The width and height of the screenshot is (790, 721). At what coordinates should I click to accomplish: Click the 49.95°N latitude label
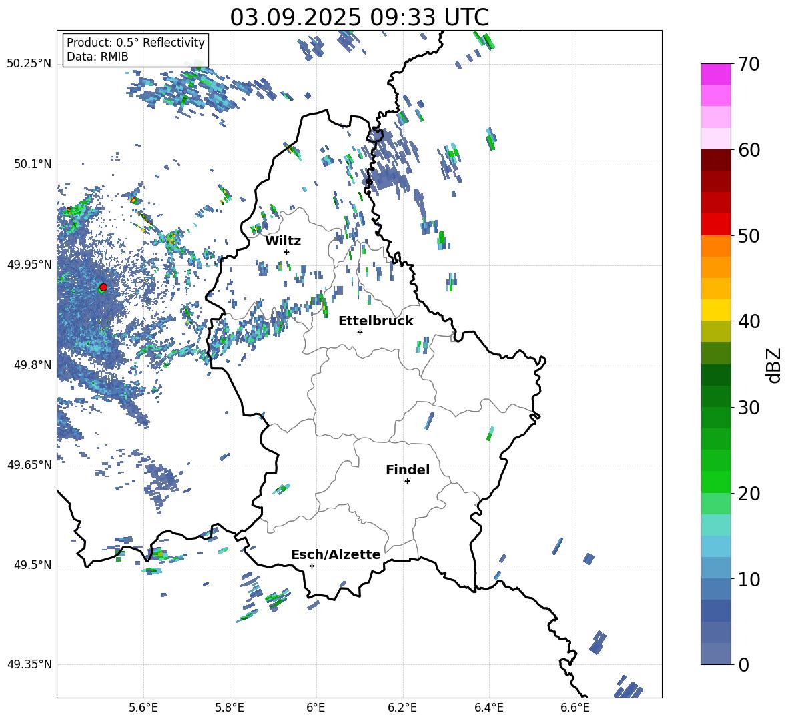[x=29, y=265]
